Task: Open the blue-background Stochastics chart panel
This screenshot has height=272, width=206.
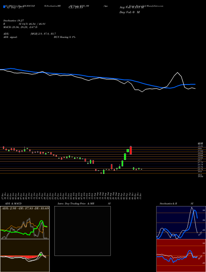Action: [x=181, y=223]
